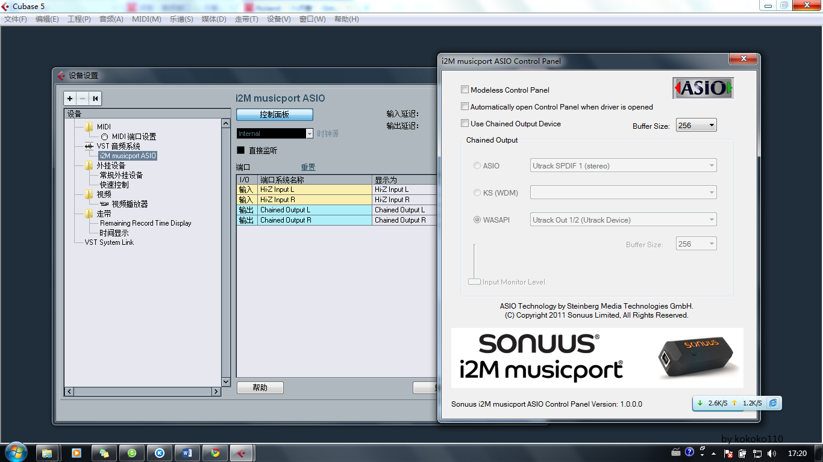Click the Cubase 5 title bar icon
This screenshot has height=462, width=823.
click(5, 6)
